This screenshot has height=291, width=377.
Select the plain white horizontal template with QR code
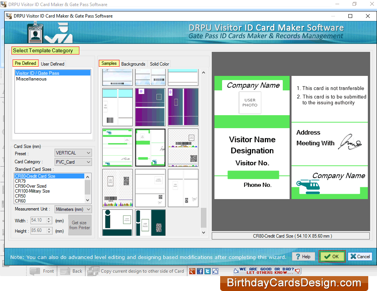click(150, 188)
